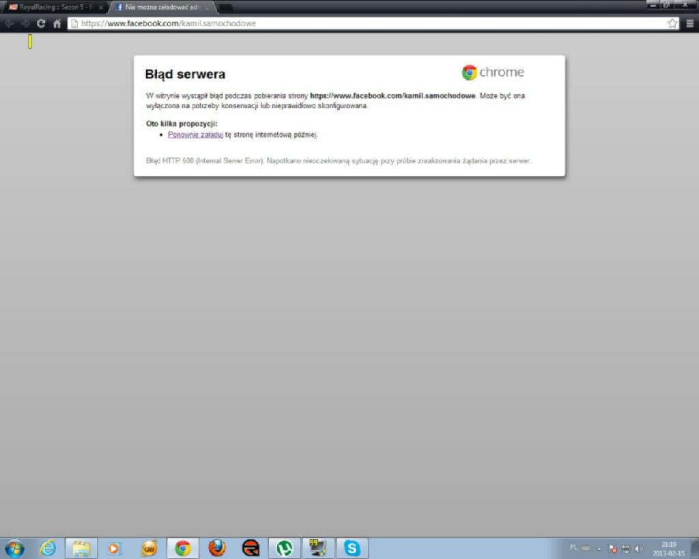Click the Show desktop button
Screen dimensions: 699x559
(x=694, y=548)
